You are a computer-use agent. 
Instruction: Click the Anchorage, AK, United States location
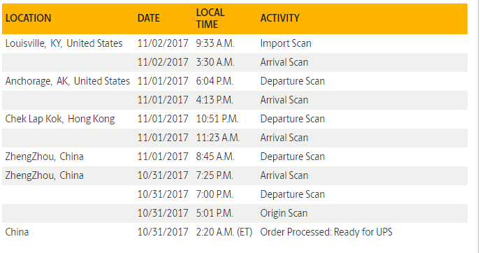click(67, 81)
